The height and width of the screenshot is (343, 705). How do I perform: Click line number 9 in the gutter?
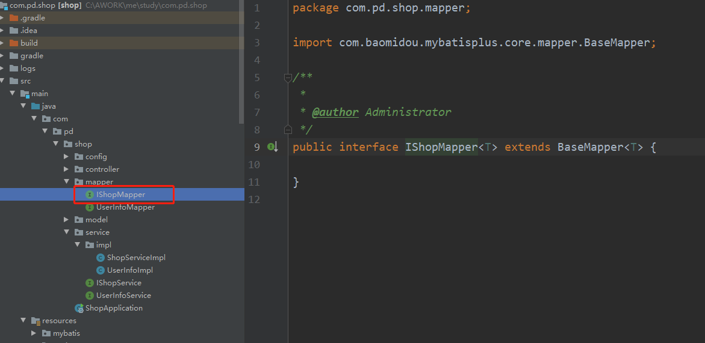pyautogui.click(x=256, y=147)
